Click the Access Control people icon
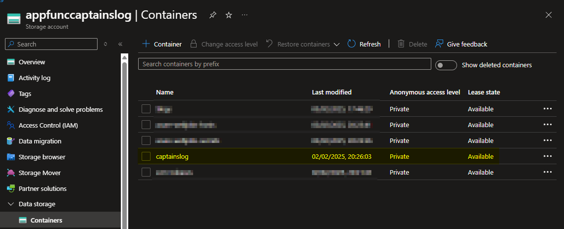 11,125
